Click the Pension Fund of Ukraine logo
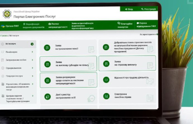193x124 pixels. (x=7, y=14)
